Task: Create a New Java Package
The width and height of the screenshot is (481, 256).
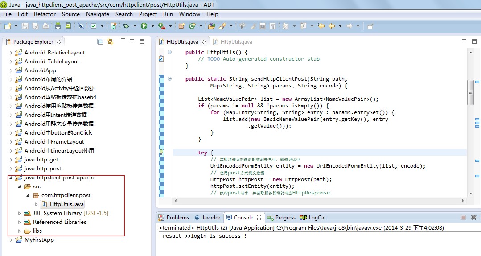Action: (x=181, y=26)
